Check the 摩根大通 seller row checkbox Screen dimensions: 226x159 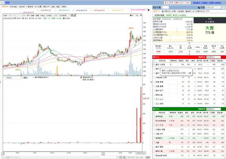click(154, 151)
